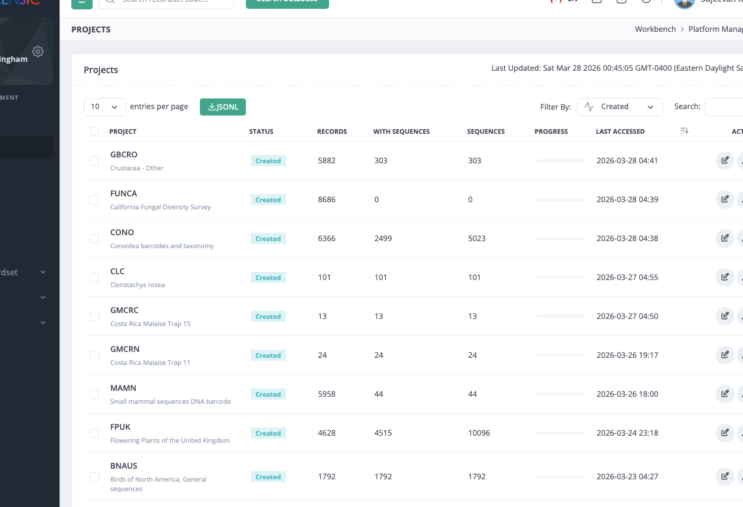Click the Last Updated timestamp text
The width and height of the screenshot is (743, 507).
click(x=617, y=68)
